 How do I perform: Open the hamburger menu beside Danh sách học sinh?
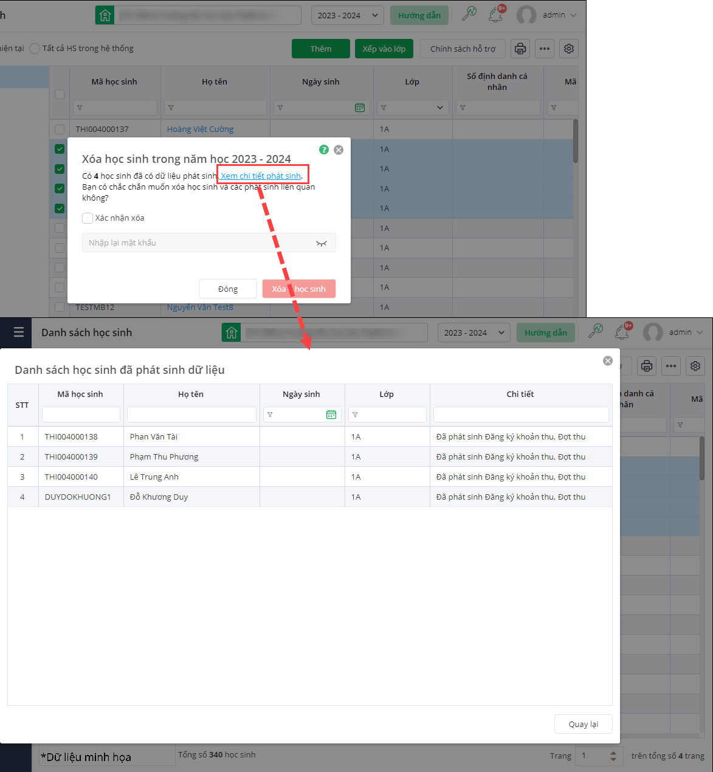click(19, 333)
